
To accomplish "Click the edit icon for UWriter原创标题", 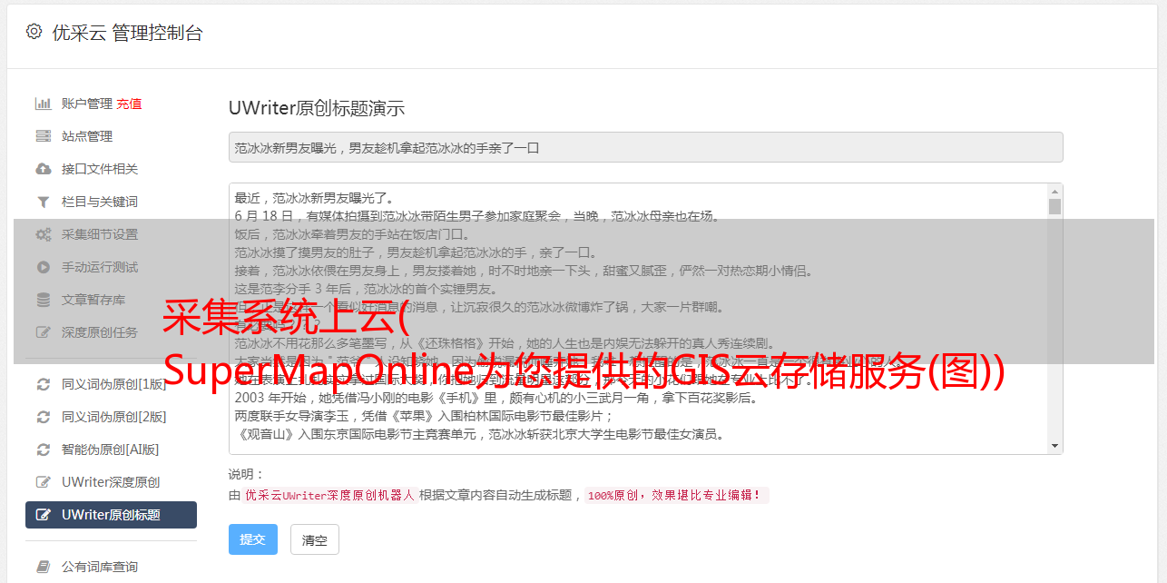I will [x=43, y=515].
